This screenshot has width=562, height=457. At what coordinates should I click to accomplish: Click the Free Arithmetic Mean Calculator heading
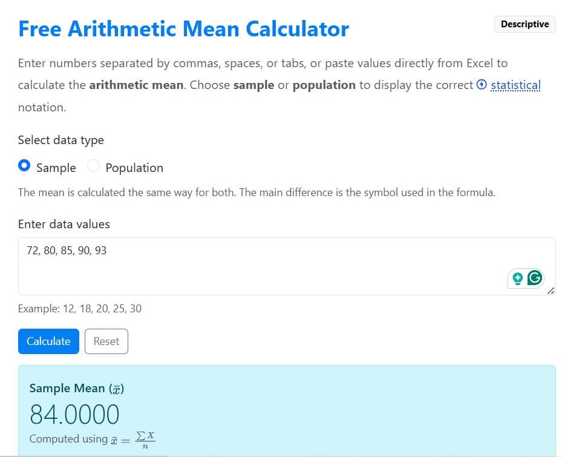[183, 28]
